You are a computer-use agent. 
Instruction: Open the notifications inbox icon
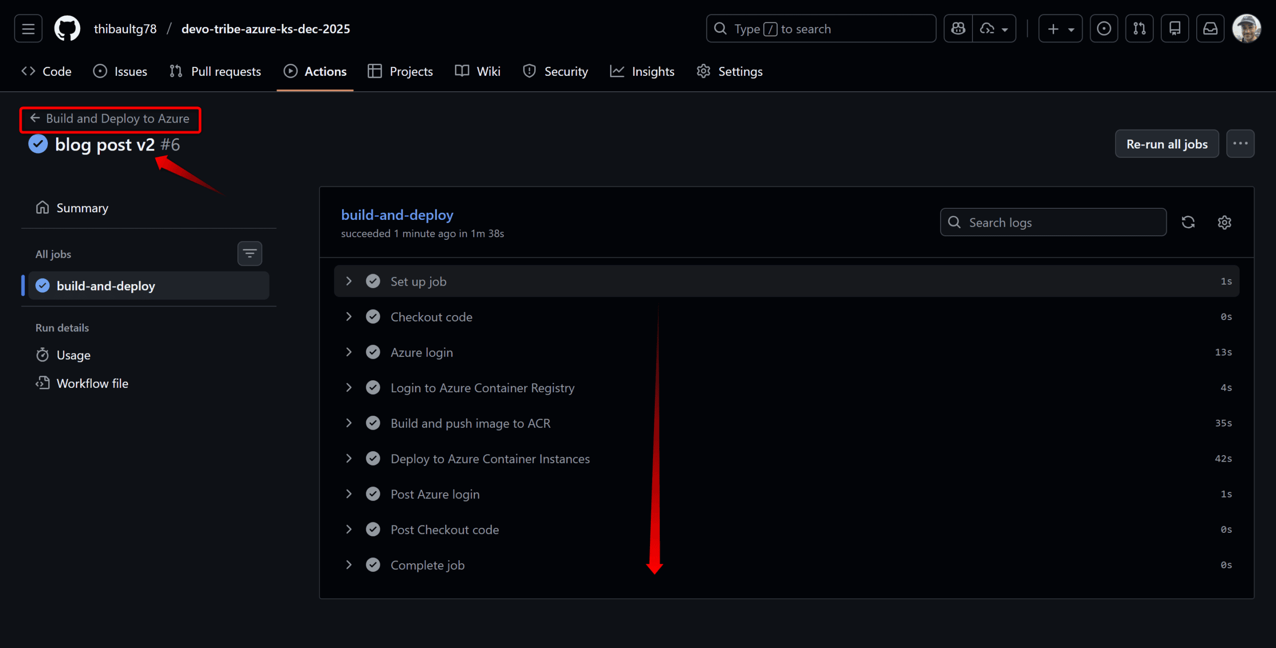[1210, 29]
